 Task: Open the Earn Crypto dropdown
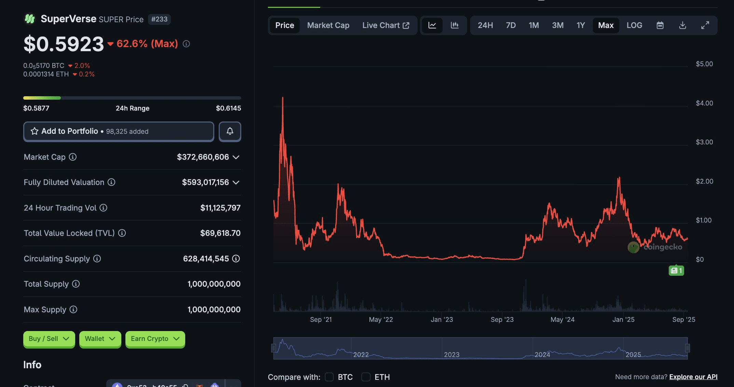(155, 339)
